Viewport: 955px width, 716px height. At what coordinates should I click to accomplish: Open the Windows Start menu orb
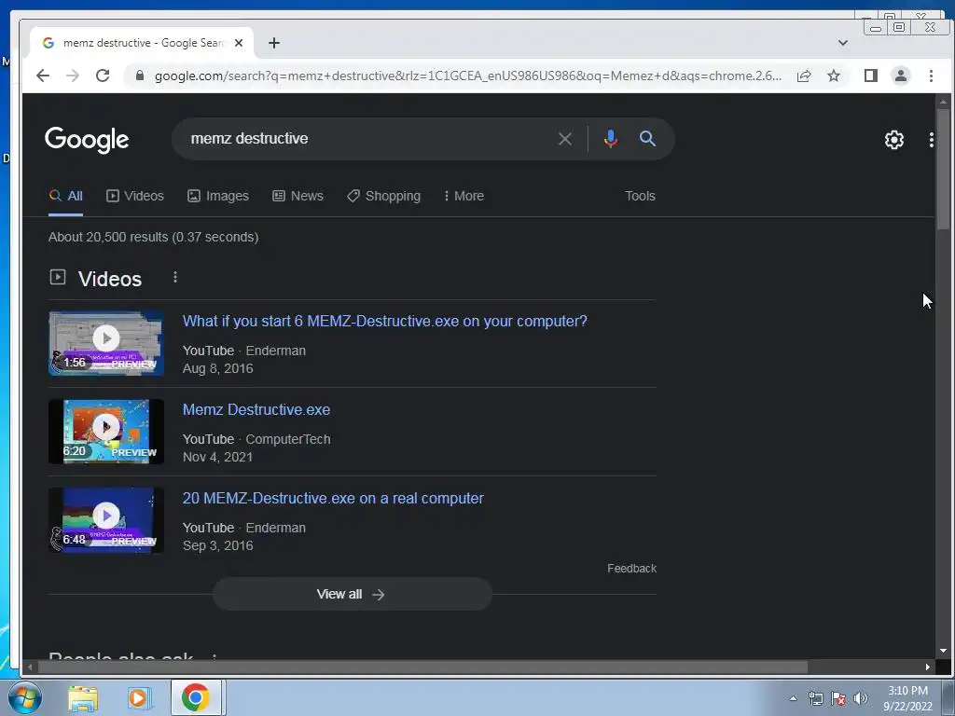pyautogui.click(x=24, y=697)
